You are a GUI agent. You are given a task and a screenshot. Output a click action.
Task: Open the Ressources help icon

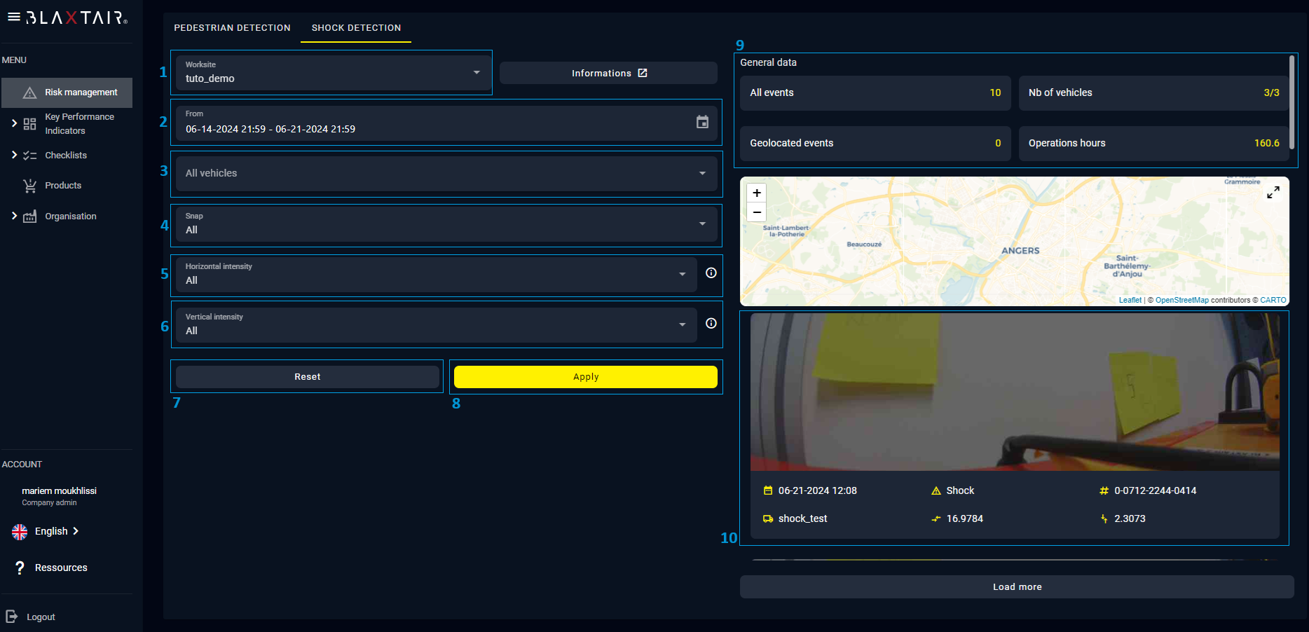pyautogui.click(x=20, y=568)
